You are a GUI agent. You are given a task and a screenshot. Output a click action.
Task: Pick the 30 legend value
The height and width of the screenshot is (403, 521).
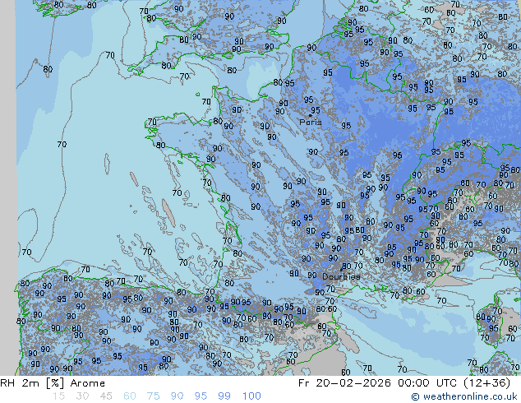click(82, 396)
